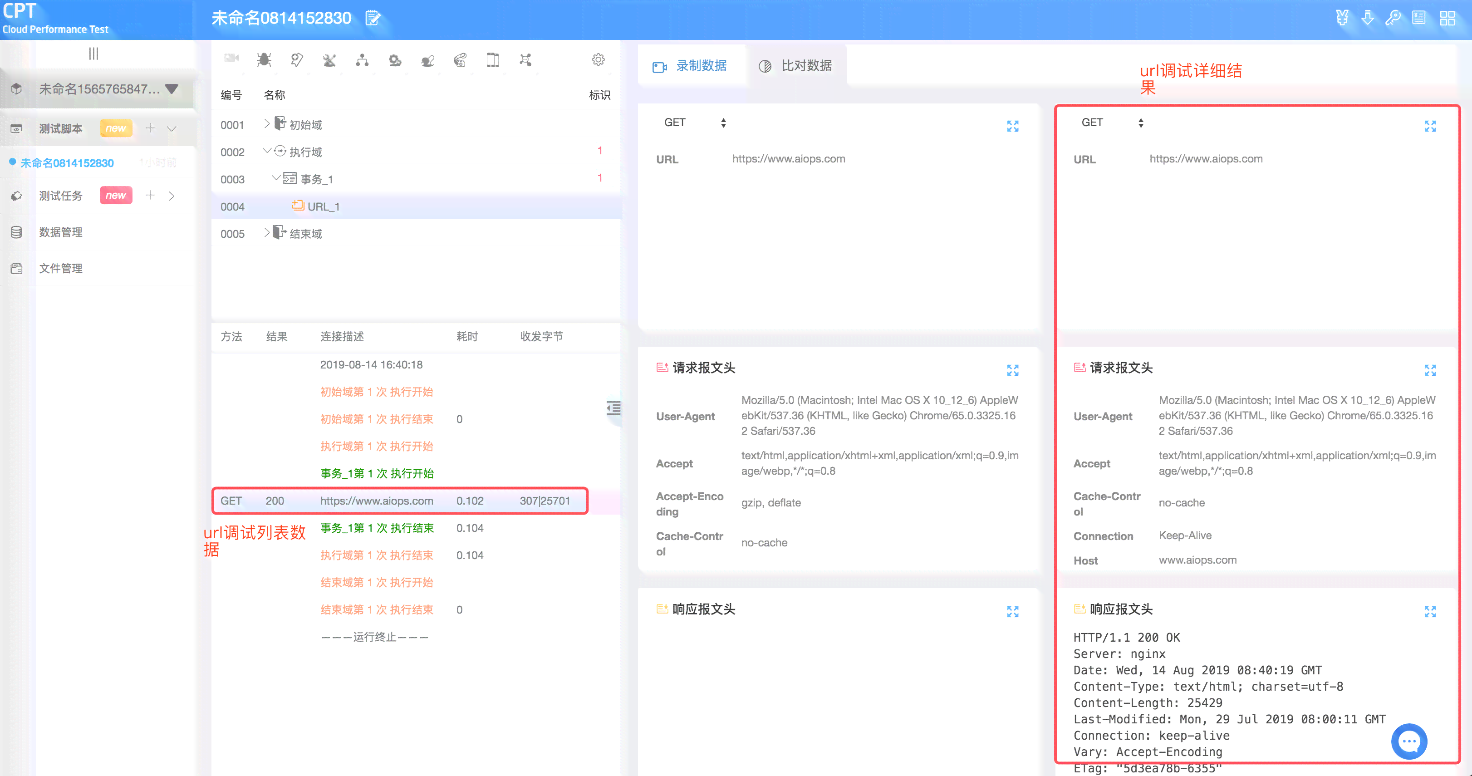Expand right 请求报文头 panel fullscreen
Screen dimensions: 1472x776
coord(1430,370)
